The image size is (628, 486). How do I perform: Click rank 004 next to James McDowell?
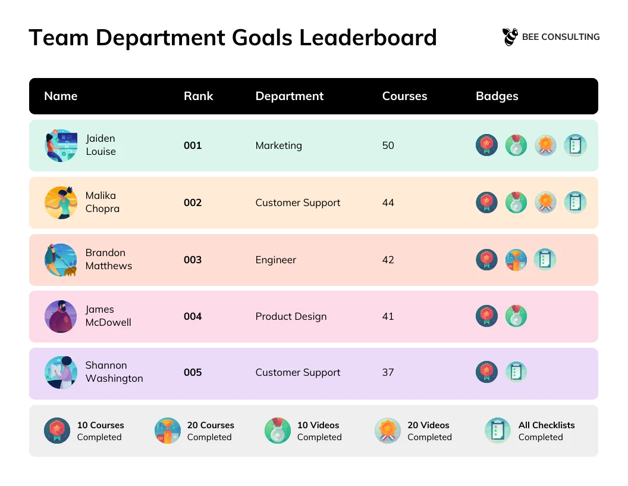coord(192,316)
